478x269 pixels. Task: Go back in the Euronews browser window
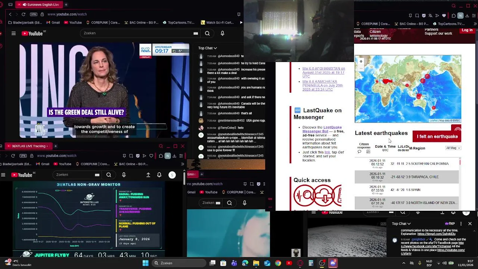point(10,14)
